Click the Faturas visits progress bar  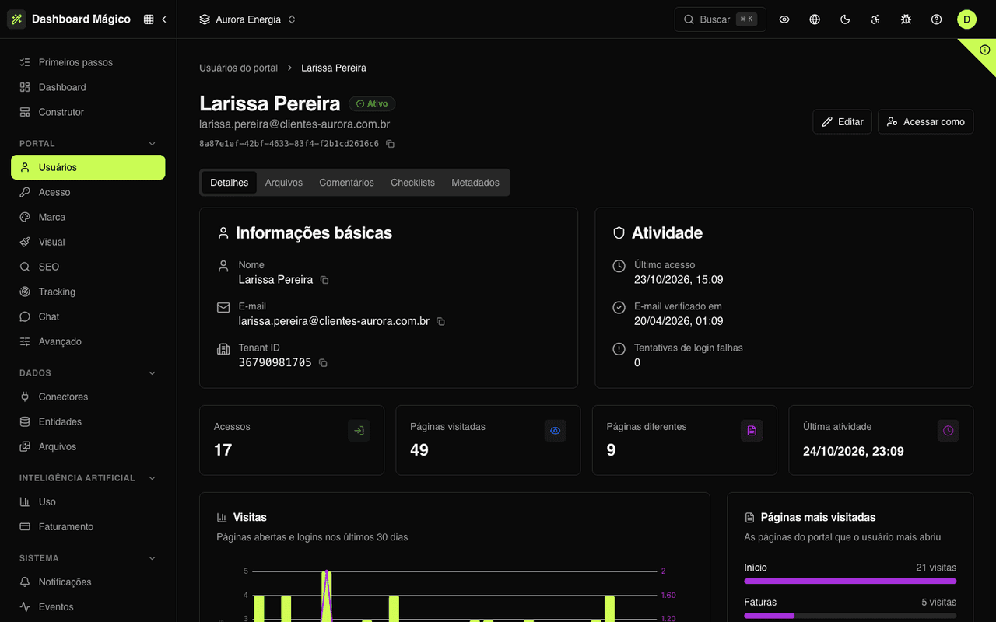(850, 616)
